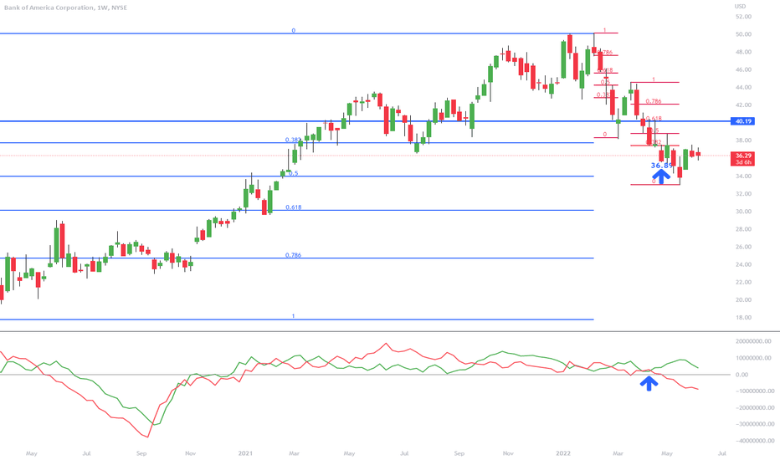The image size is (780, 460).
Task: Click the 0.00 indicator axis value
Action: [742, 375]
